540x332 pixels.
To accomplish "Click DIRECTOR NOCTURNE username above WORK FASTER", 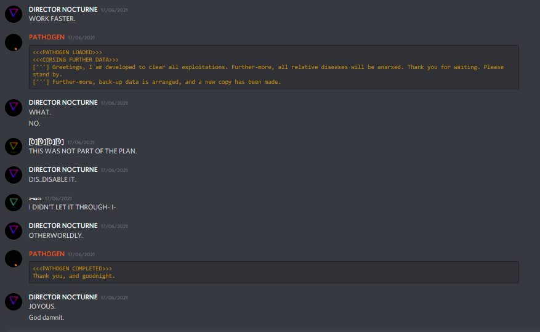I will (x=63, y=9).
